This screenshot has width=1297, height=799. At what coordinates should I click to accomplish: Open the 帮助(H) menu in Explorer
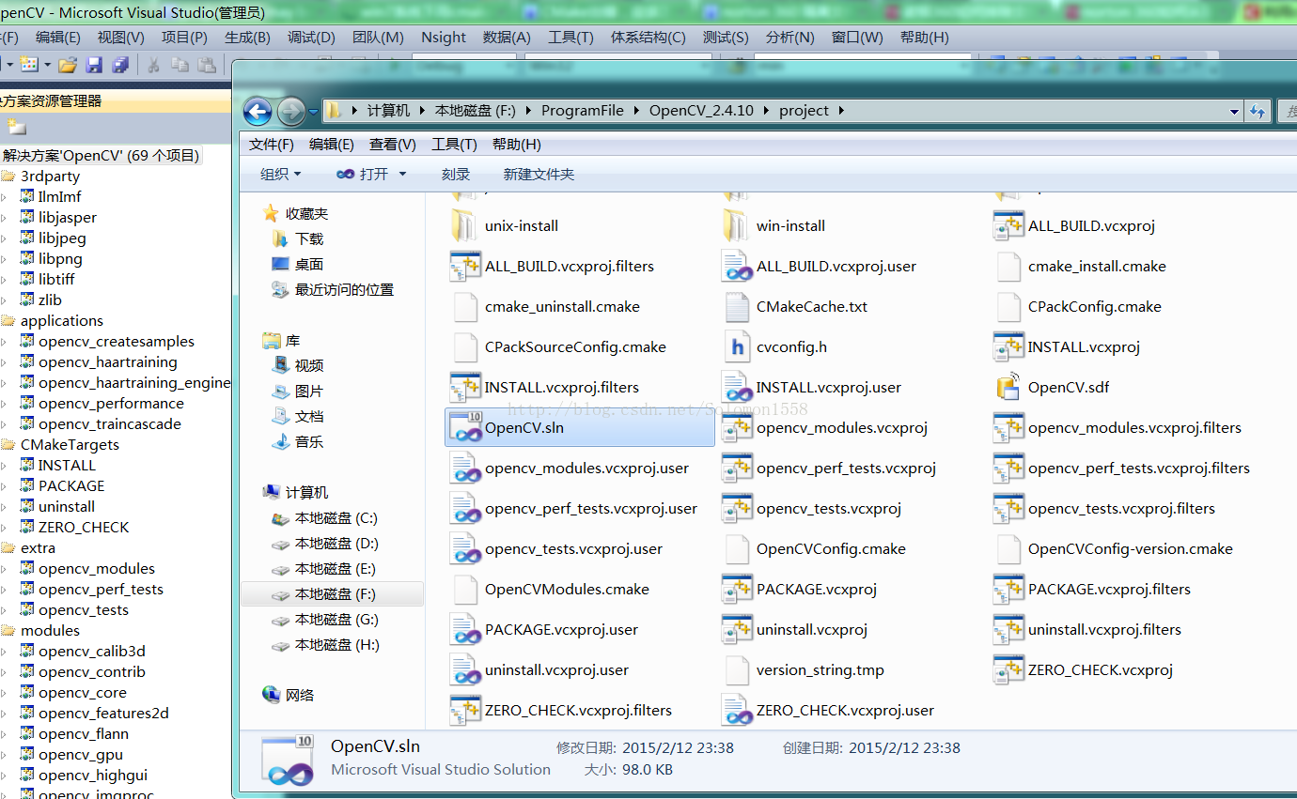pos(516,145)
